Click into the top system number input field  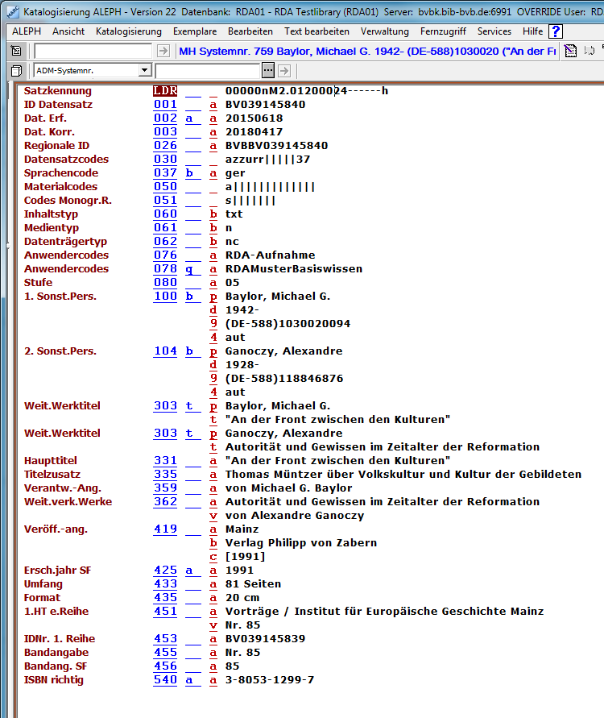pos(93,51)
